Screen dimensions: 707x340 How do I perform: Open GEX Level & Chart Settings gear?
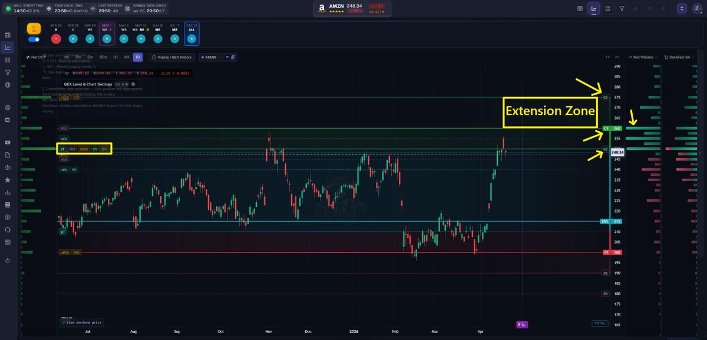pyautogui.click(x=133, y=84)
